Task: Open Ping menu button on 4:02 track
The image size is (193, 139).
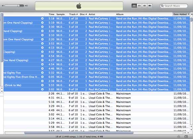Action: tap(42, 52)
